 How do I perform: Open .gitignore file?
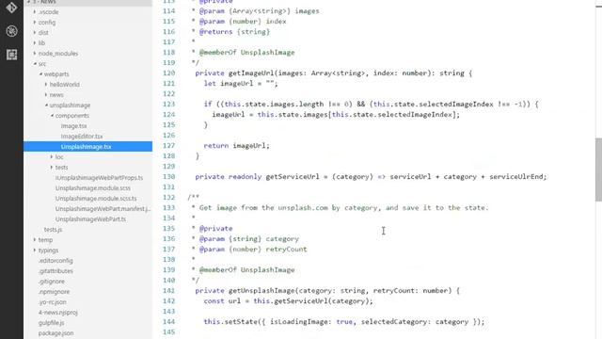tap(52, 282)
